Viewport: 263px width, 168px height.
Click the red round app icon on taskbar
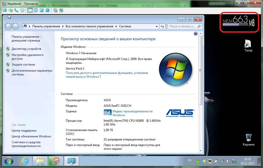pyautogui.click(x=56, y=161)
